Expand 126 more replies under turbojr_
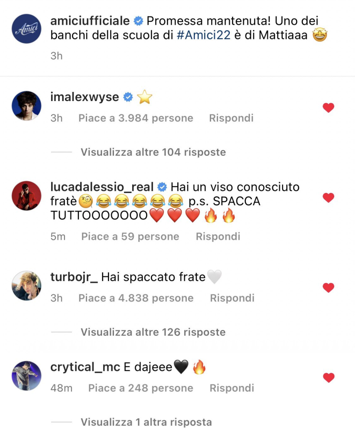 click(153, 332)
